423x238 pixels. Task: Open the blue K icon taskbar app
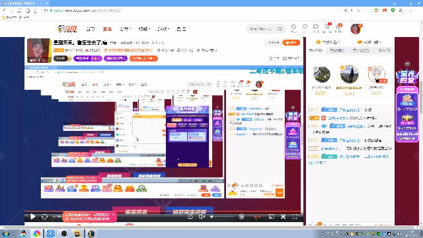[50, 233]
